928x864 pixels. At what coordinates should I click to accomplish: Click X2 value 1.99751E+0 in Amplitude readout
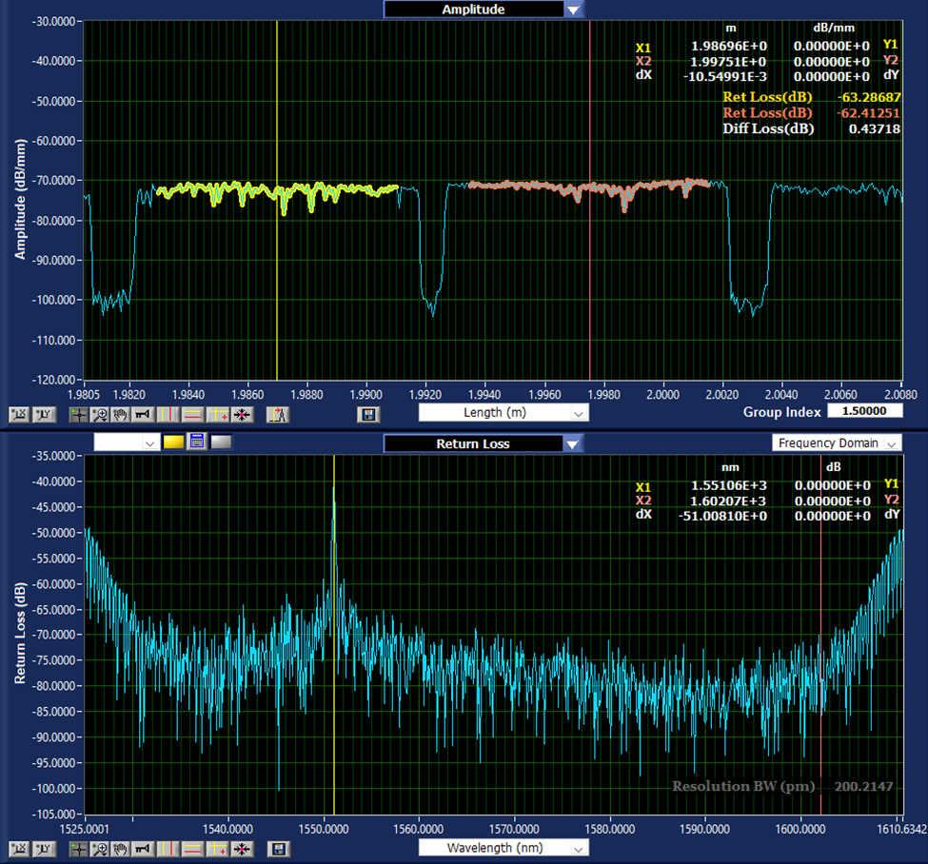click(728, 62)
